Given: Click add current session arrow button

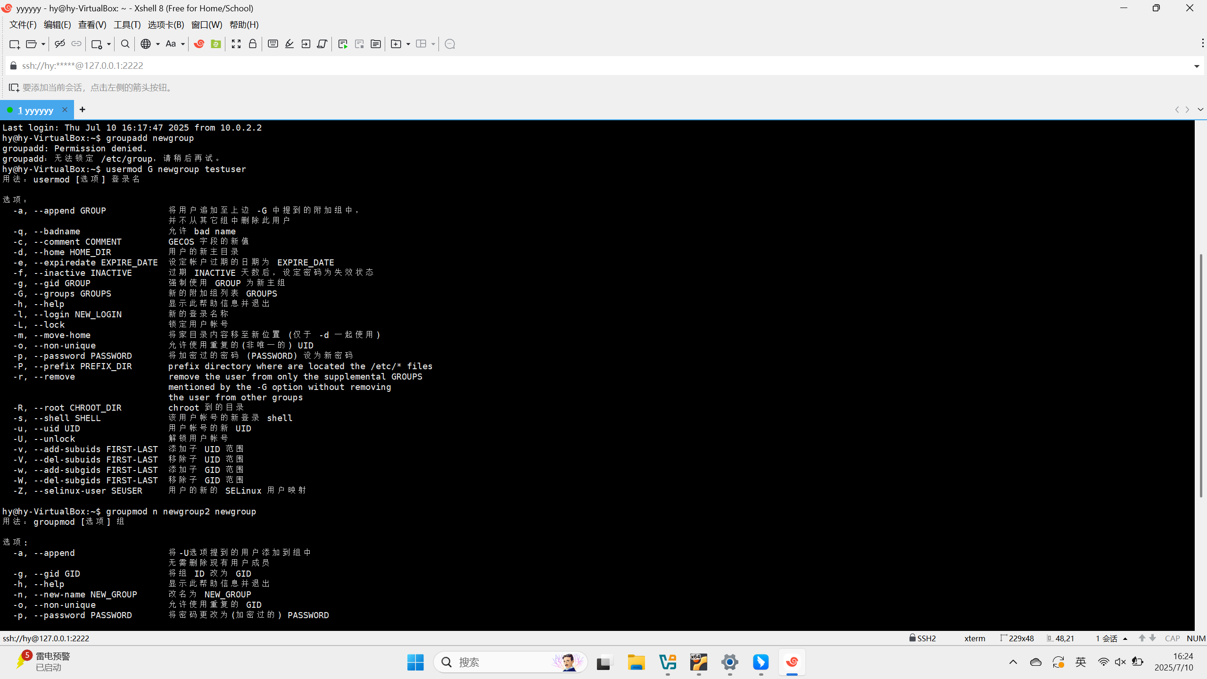Looking at the screenshot, I should point(14,88).
